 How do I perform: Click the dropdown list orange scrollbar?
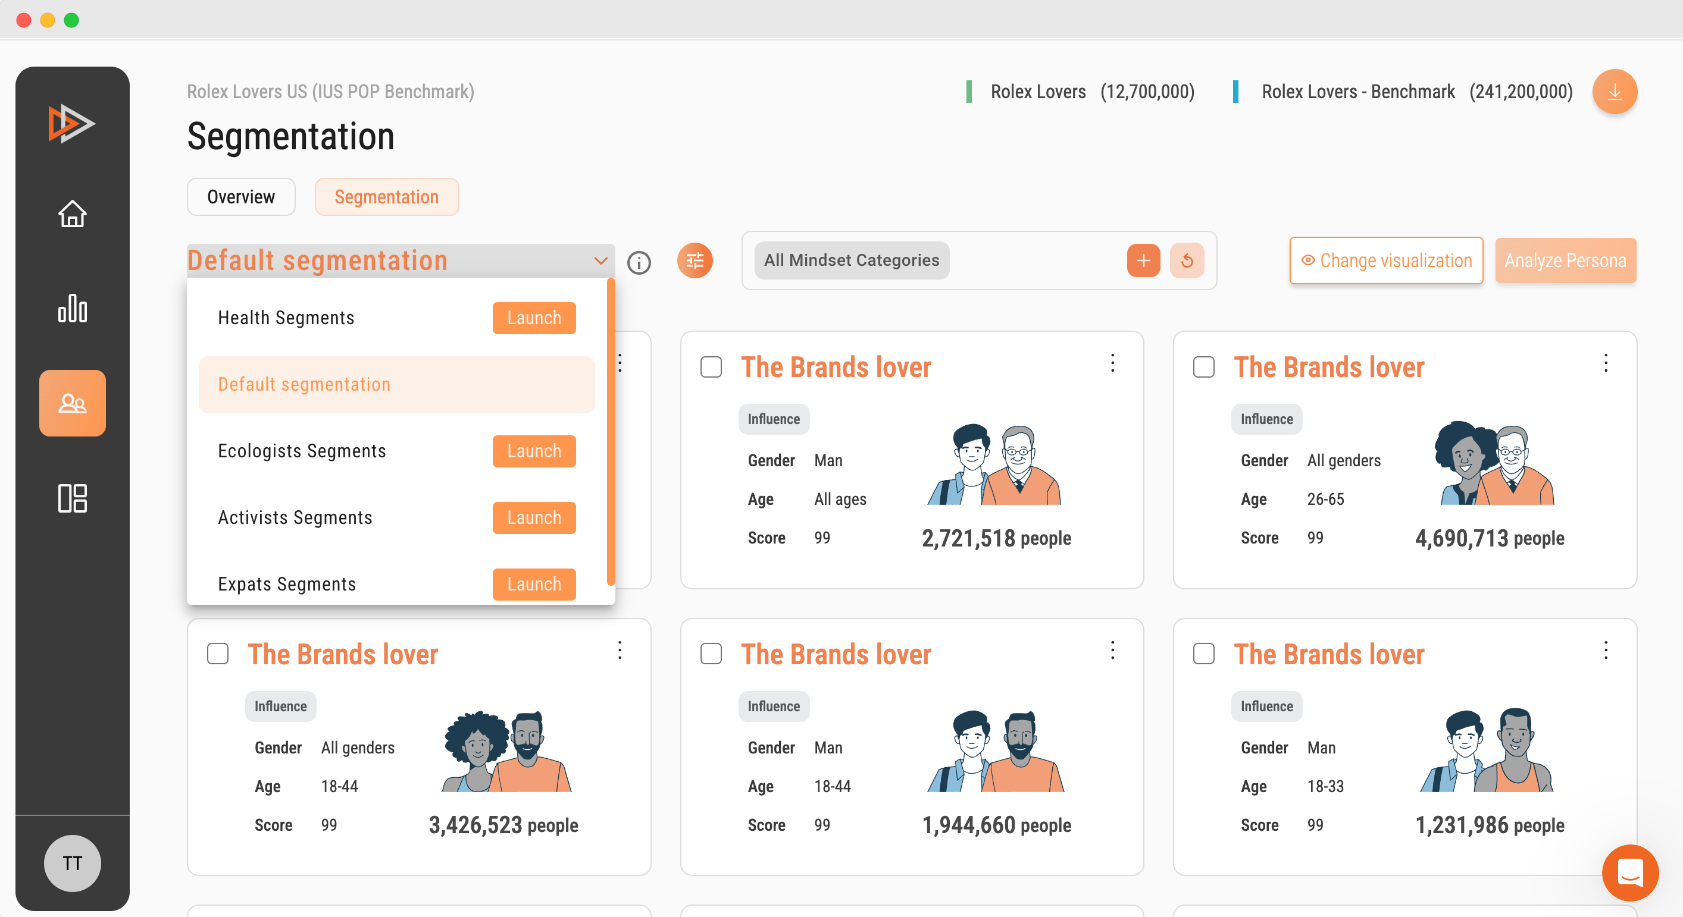pyautogui.click(x=611, y=431)
